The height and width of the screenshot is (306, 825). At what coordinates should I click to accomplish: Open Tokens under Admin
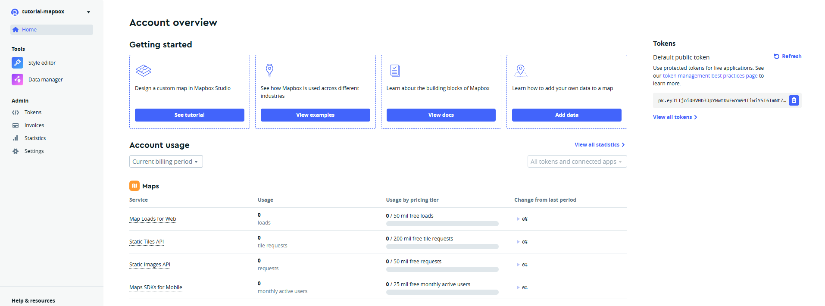tap(33, 112)
